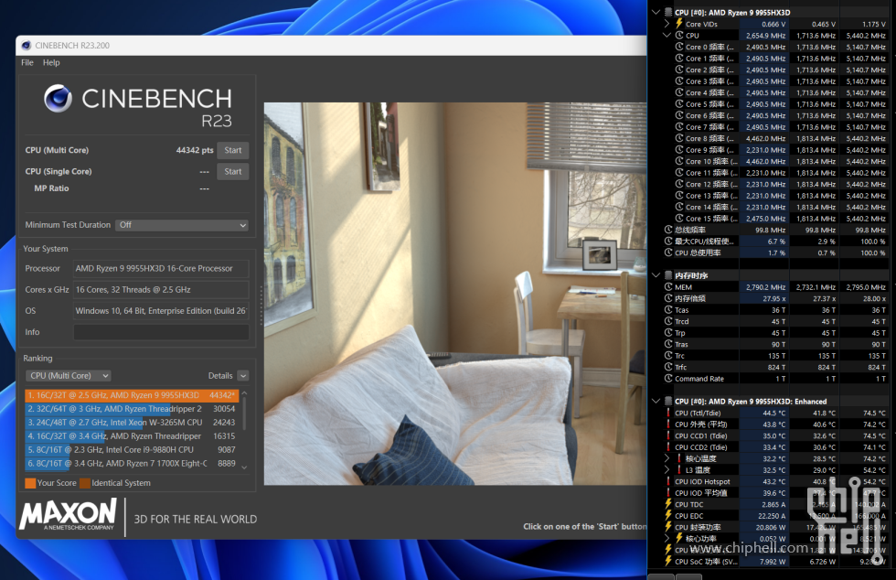Select ranking entry 4, Threadripper scoring 16315
896x580 pixels.
point(132,435)
